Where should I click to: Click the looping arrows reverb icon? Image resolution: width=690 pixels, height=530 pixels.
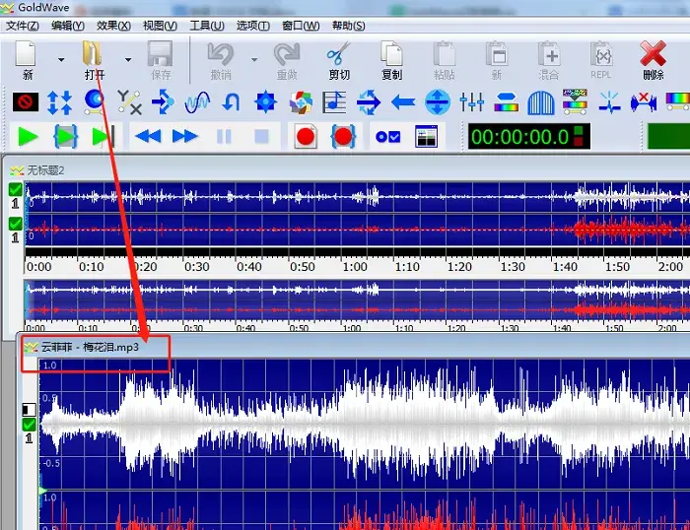pos(369,102)
